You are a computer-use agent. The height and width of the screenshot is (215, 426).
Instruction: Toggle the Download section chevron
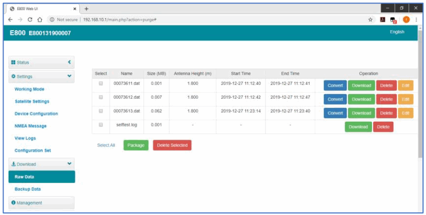69,164
